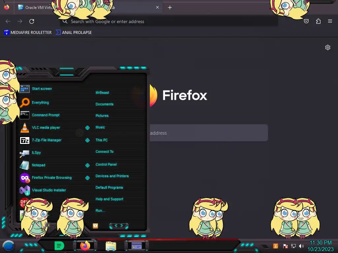This screenshot has height=253, width=338.
Task: Open shutdown options arrows in start menu
Action: point(119,226)
